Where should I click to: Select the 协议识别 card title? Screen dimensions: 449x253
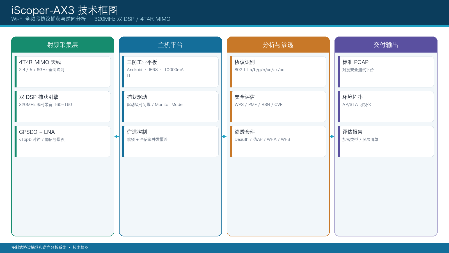(245, 62)
